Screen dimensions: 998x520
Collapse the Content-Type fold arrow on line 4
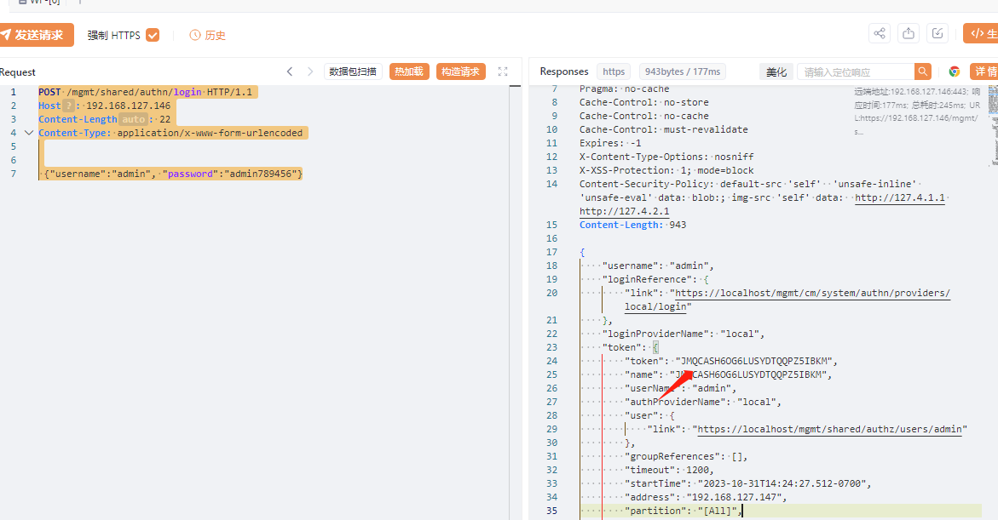tap(29, 133)
